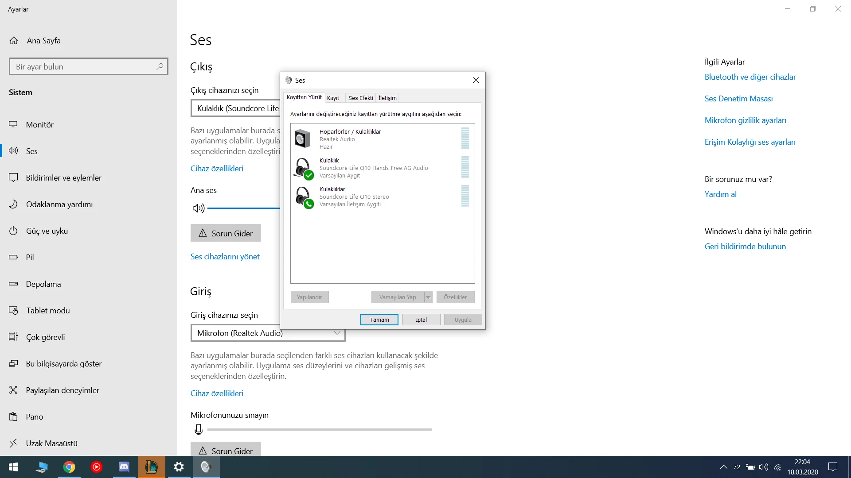
Task: Open the Varsayılan Yap dropdown arrow
Action: point(428,297)
